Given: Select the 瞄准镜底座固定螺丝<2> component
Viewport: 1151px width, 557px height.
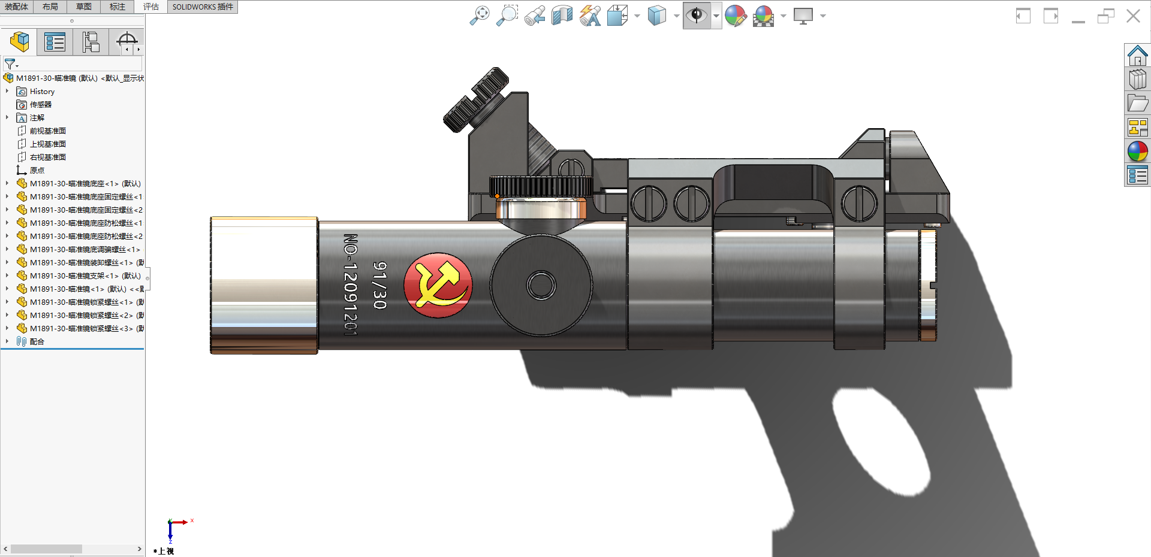Looking at the screenshot, I should pyautogui.click(x=80, y=210).
